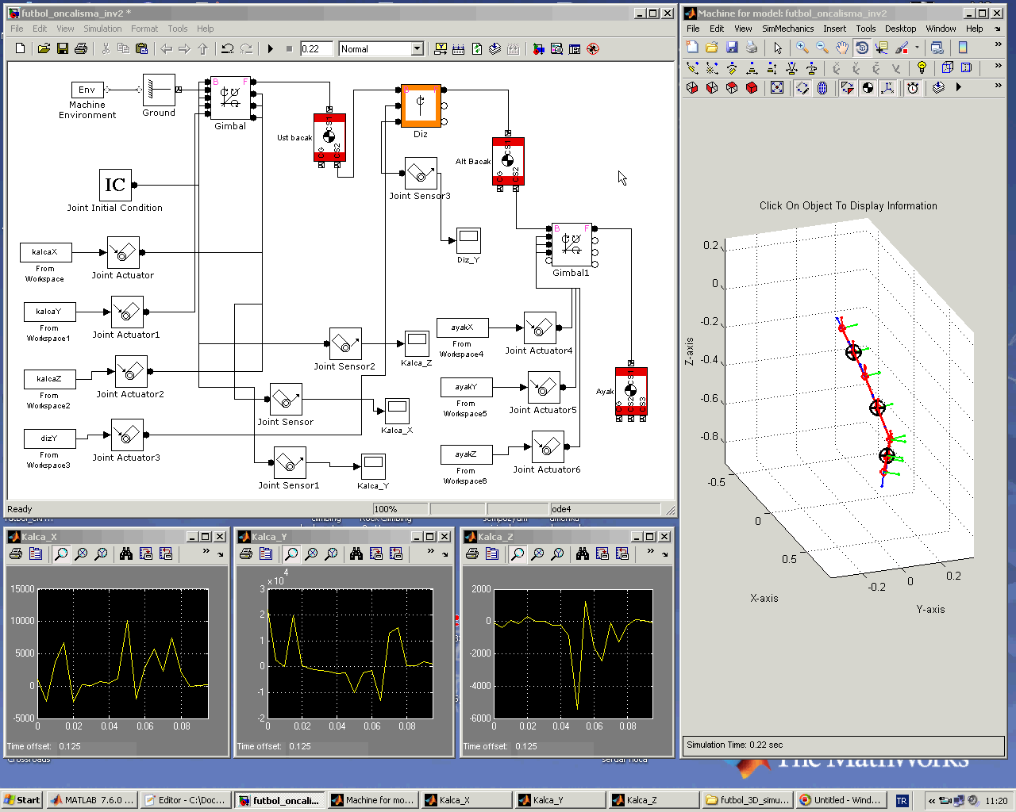Select Data Cursor tool in Machine window

(881, 48)
